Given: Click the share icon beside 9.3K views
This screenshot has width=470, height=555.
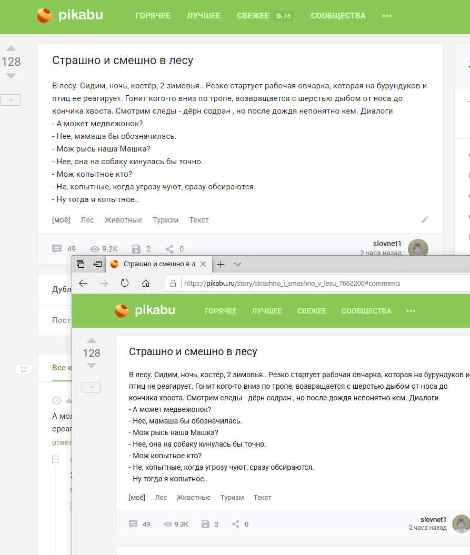Looking at the screenshot, I should [236, 524].
